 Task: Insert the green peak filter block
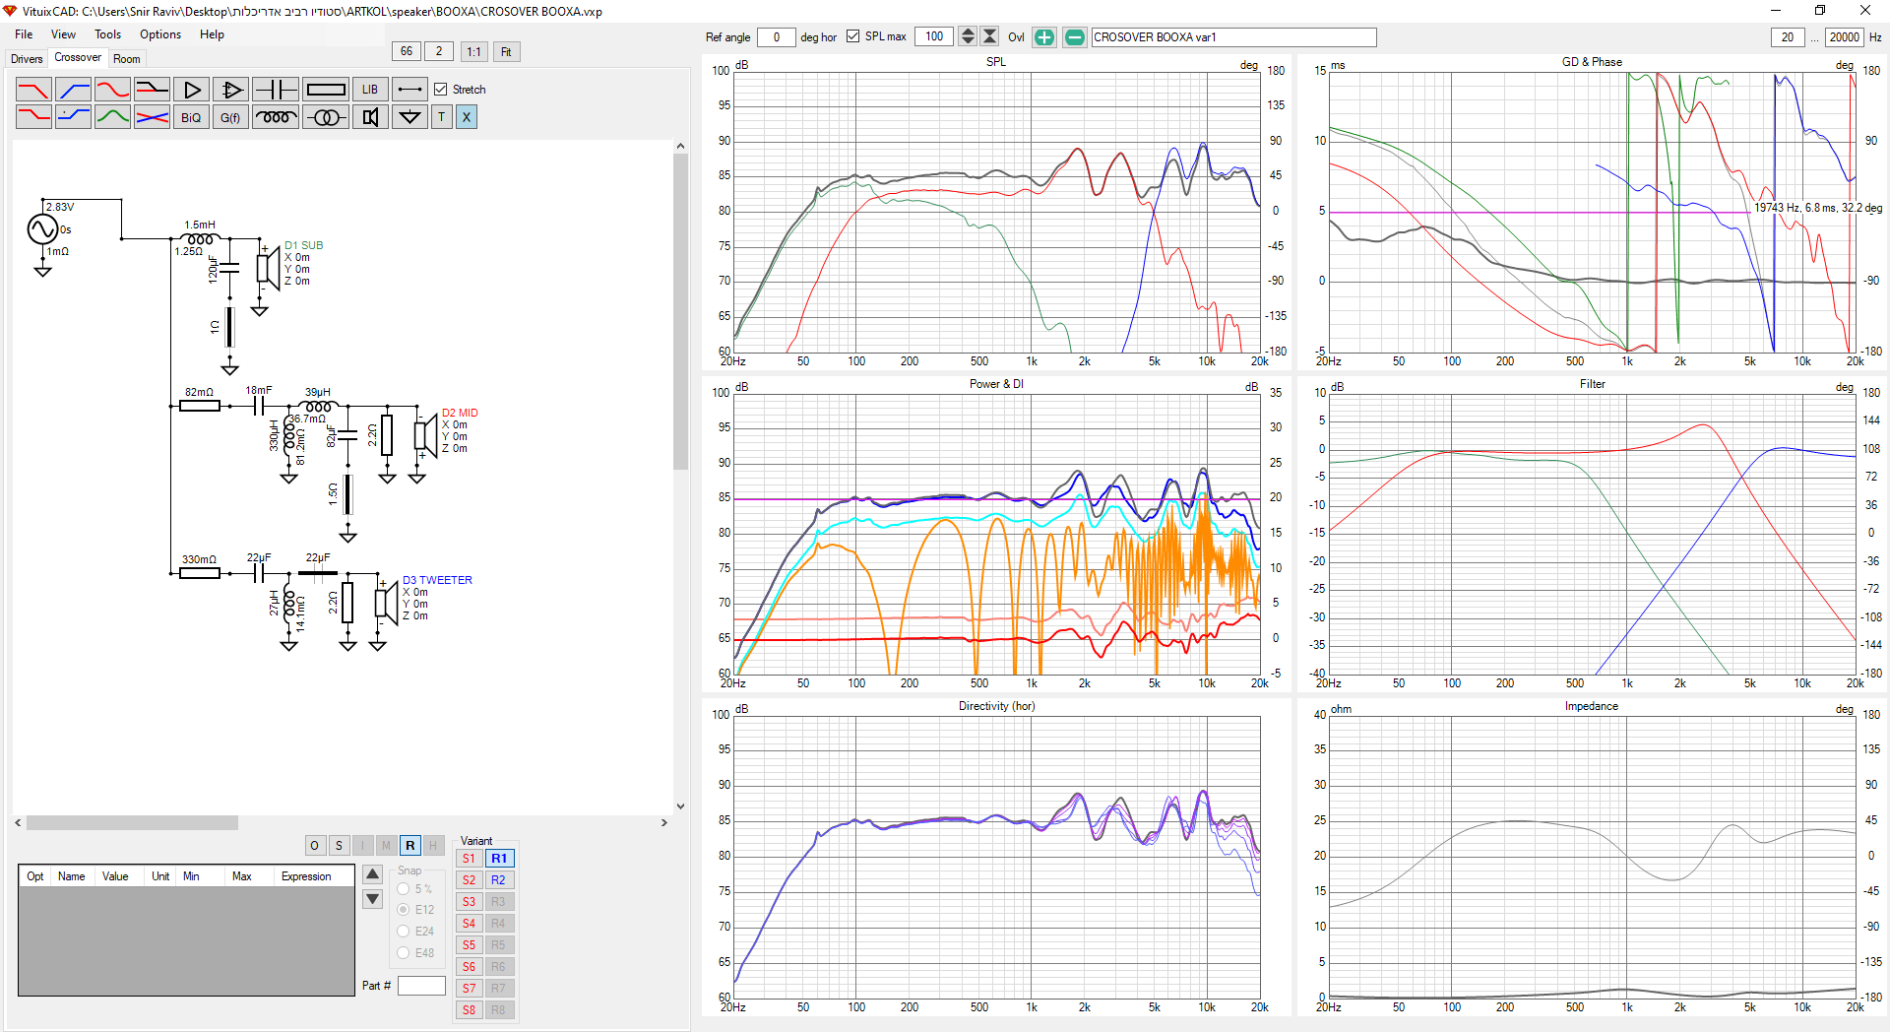pyautogui.click(x=112, y=117)
